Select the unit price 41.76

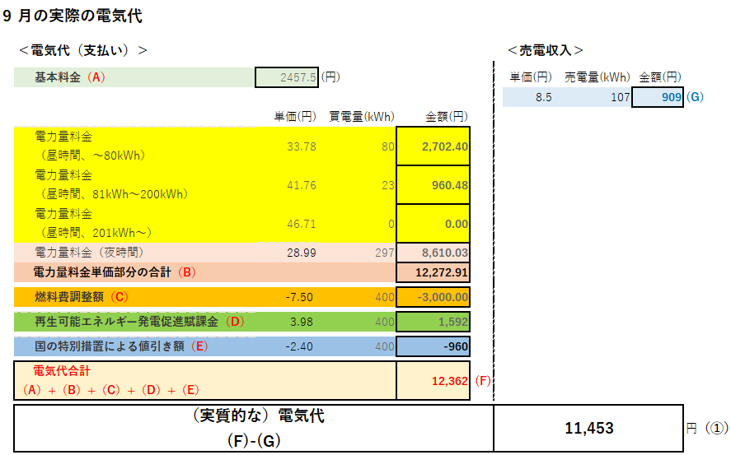301,185
